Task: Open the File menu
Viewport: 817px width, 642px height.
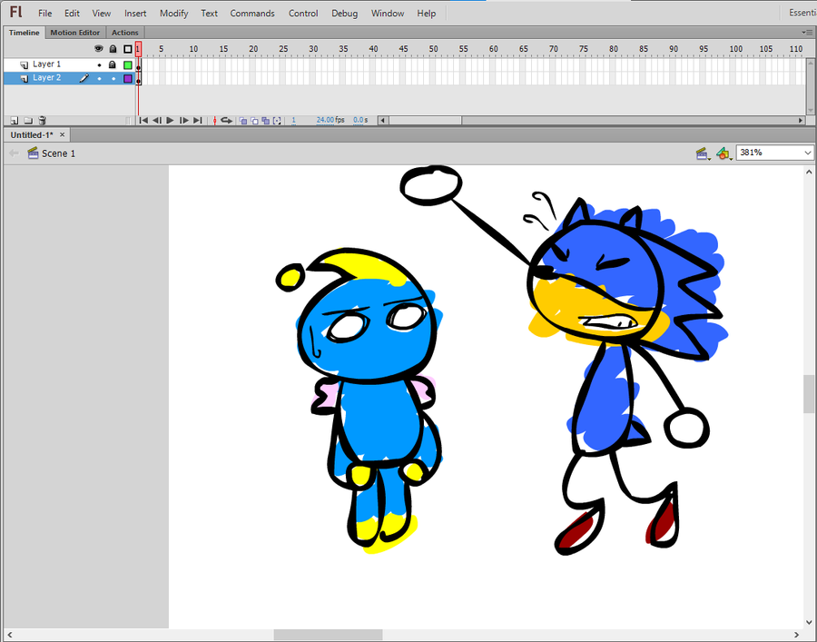Action: point(44,13)
